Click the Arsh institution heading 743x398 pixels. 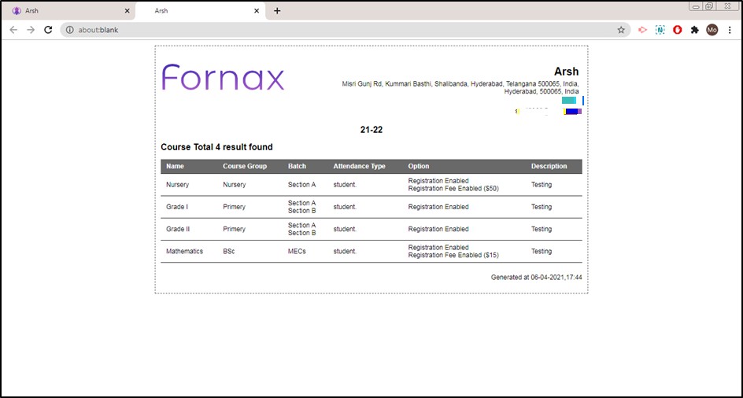pos(566,72)
